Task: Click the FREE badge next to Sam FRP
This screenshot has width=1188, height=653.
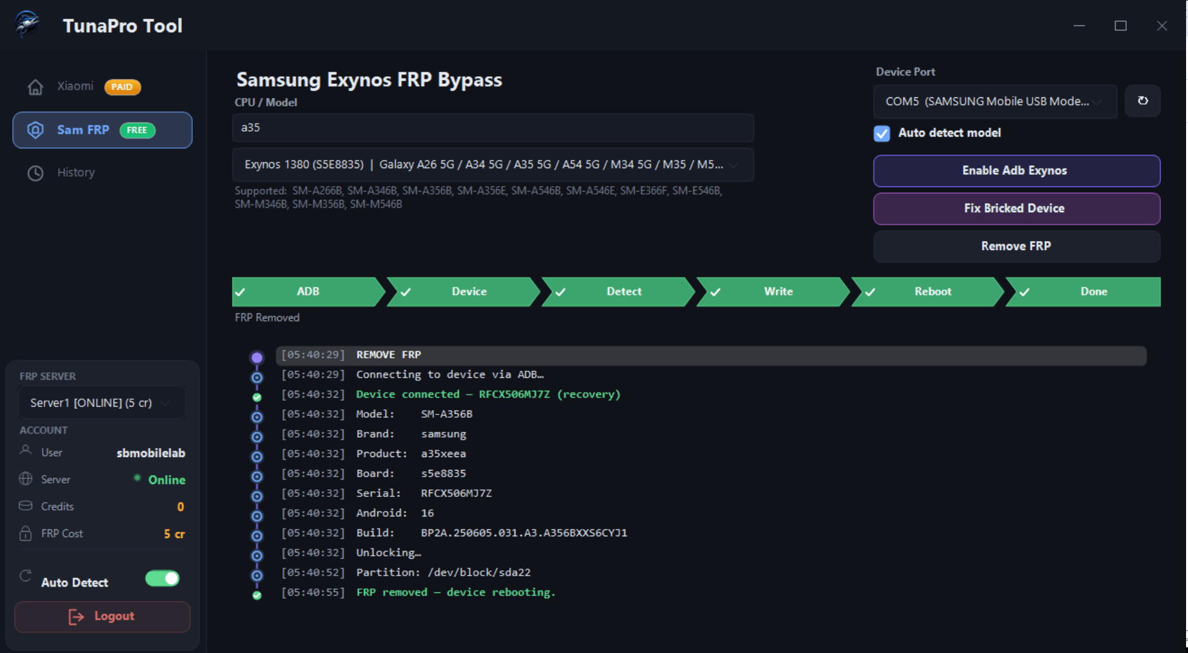Action: (137, 130)
